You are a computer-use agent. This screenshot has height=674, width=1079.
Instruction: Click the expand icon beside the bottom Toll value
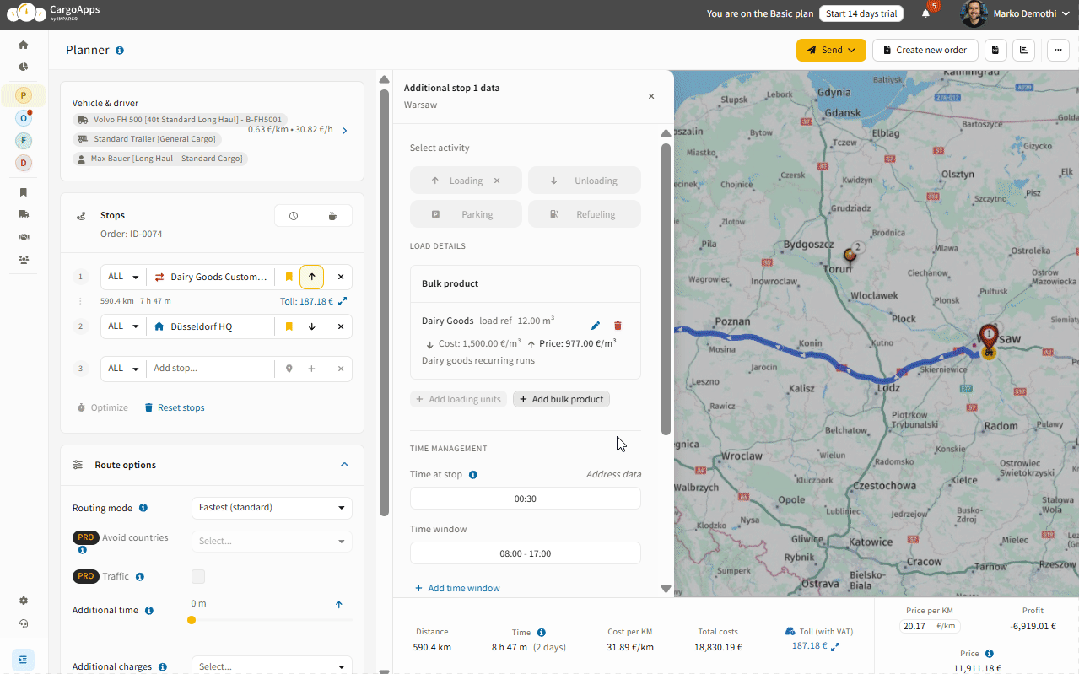tap(835, 646)
